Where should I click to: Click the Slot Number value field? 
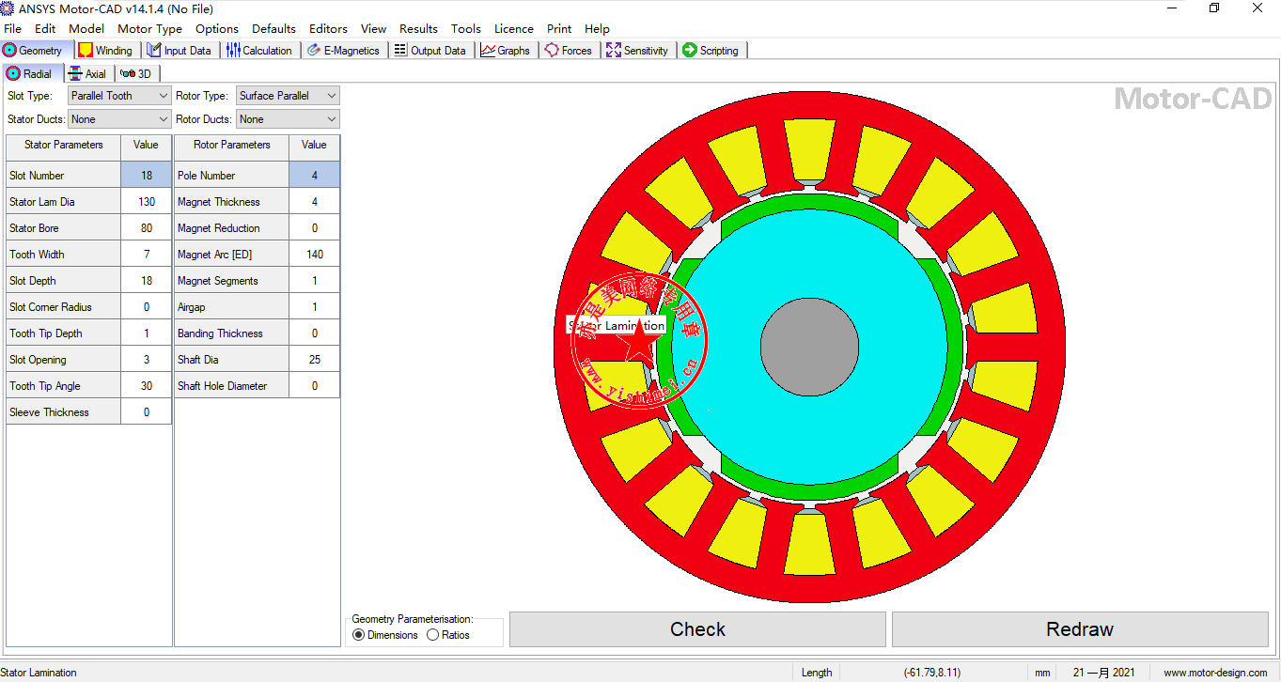pos(147,176)
